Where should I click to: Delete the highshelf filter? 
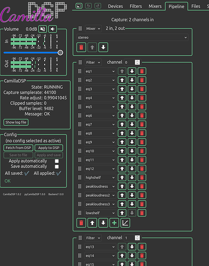pyautogui.click(x=142, y=178)
